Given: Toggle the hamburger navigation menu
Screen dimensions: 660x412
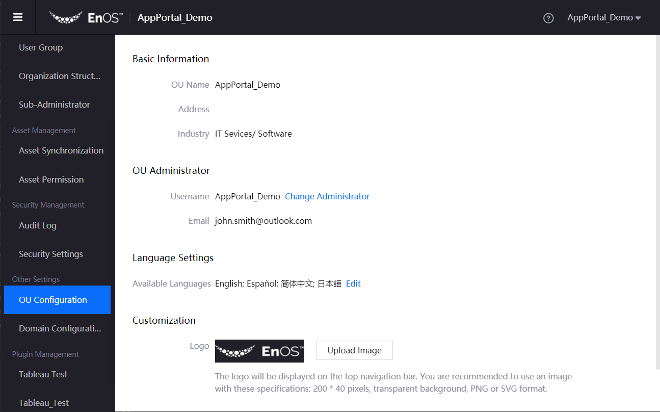Looking at the screenshot, I should 18,17.
